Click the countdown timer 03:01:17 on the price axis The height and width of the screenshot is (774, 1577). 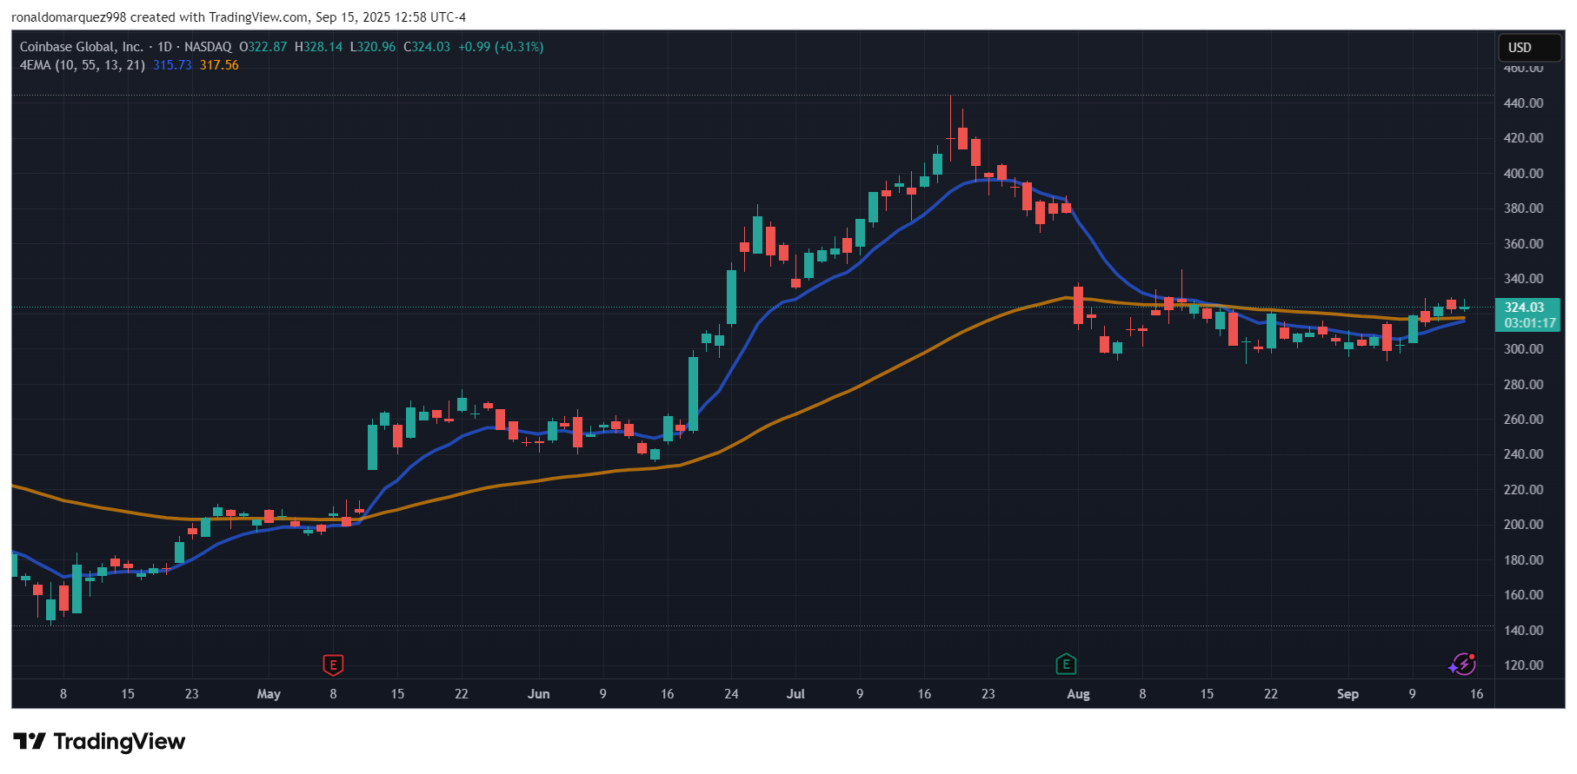coord(1529,323)
